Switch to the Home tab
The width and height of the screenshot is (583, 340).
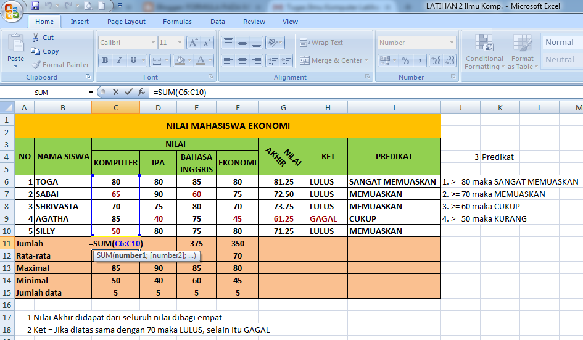click(x=44, y=22)
